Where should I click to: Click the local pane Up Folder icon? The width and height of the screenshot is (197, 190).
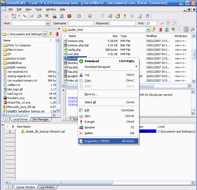(50, 34)
